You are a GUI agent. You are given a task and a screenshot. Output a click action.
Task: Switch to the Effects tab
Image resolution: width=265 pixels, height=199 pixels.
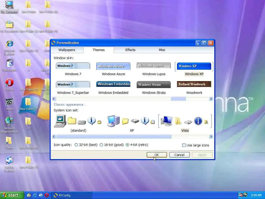click(x=130, y=50)
